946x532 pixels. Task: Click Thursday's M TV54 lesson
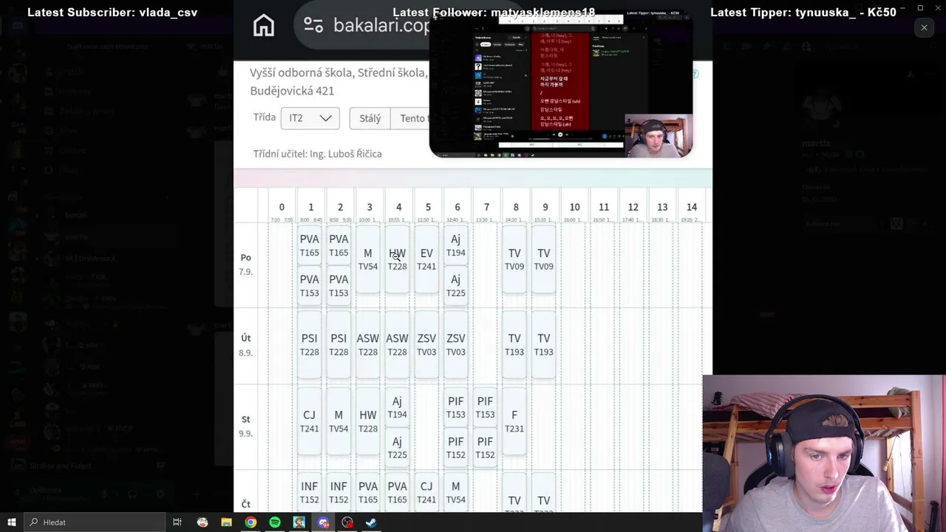point(456,492)
